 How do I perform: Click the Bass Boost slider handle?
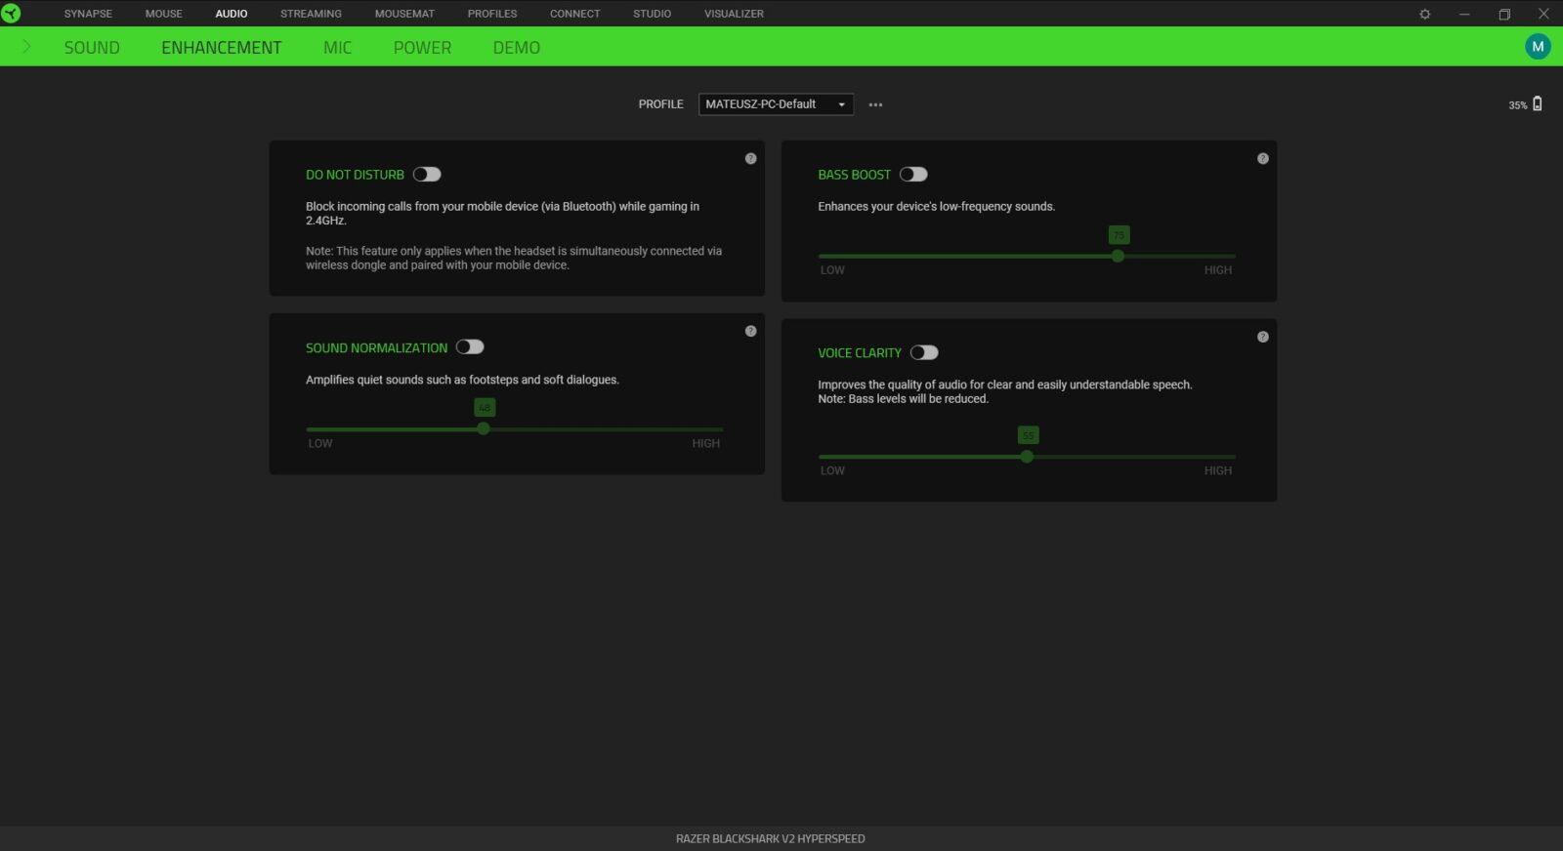(x=1118, y=256)
